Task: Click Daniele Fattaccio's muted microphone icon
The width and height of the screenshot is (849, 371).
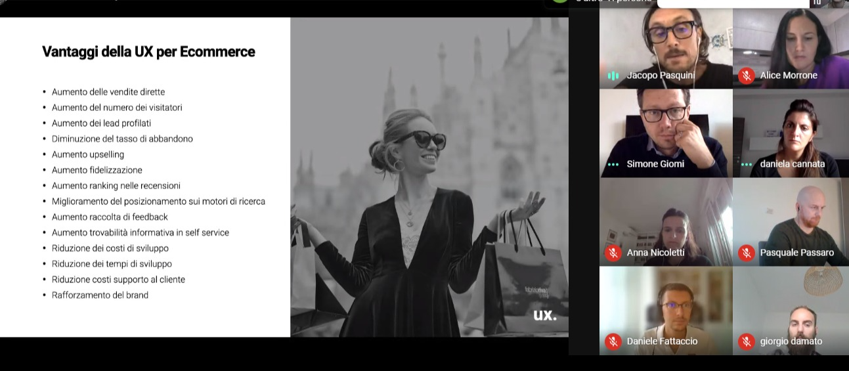Action: [x=613, y=341]
